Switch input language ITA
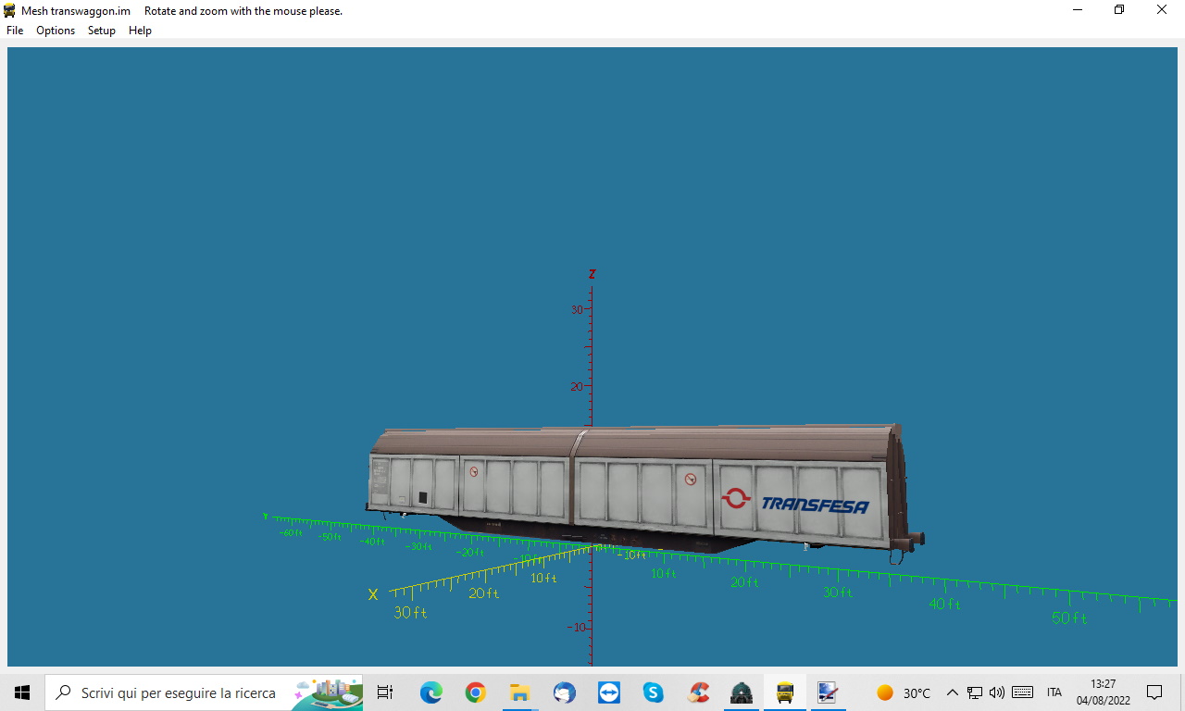1185x711 pixels. [1054, 692]
